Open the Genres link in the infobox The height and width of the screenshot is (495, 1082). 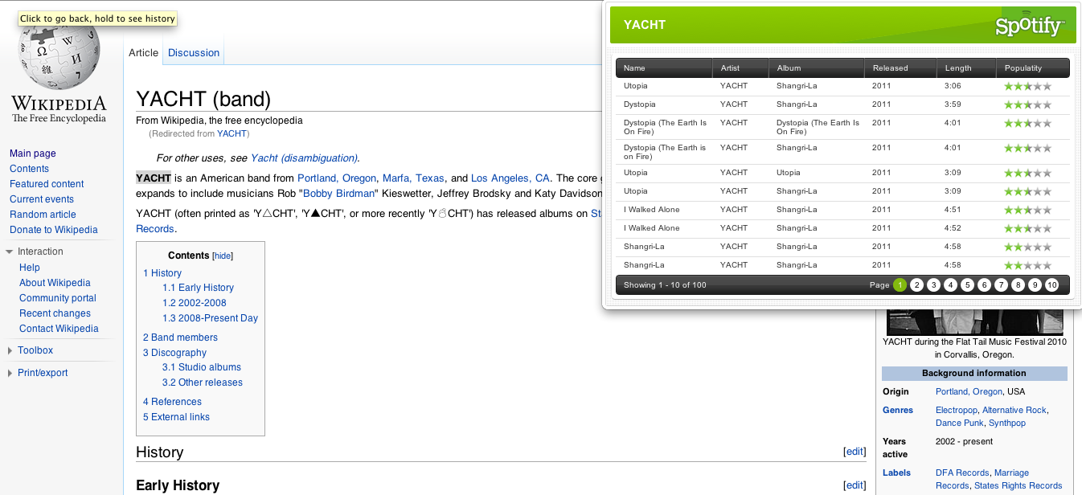898,411
